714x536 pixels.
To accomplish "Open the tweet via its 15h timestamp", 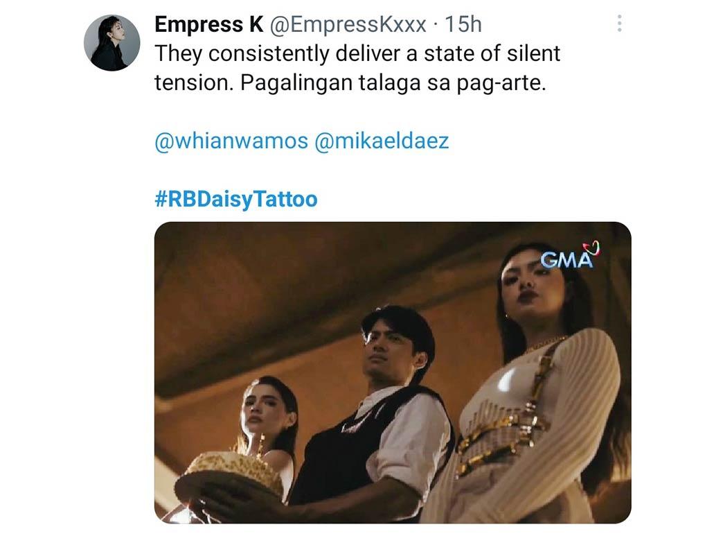I will 463,24.
